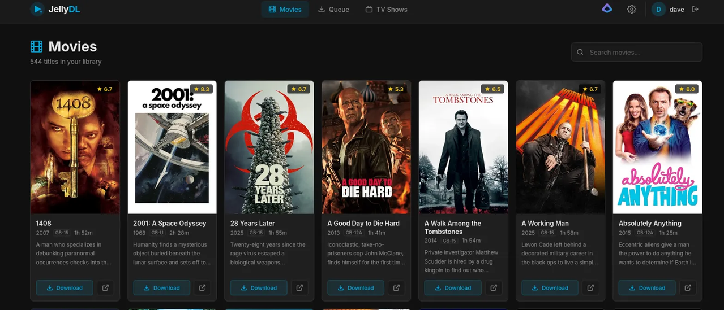724x310 pixels.
Task: Click the 6.7 rating badge on A Working Man
Action: 590,89
